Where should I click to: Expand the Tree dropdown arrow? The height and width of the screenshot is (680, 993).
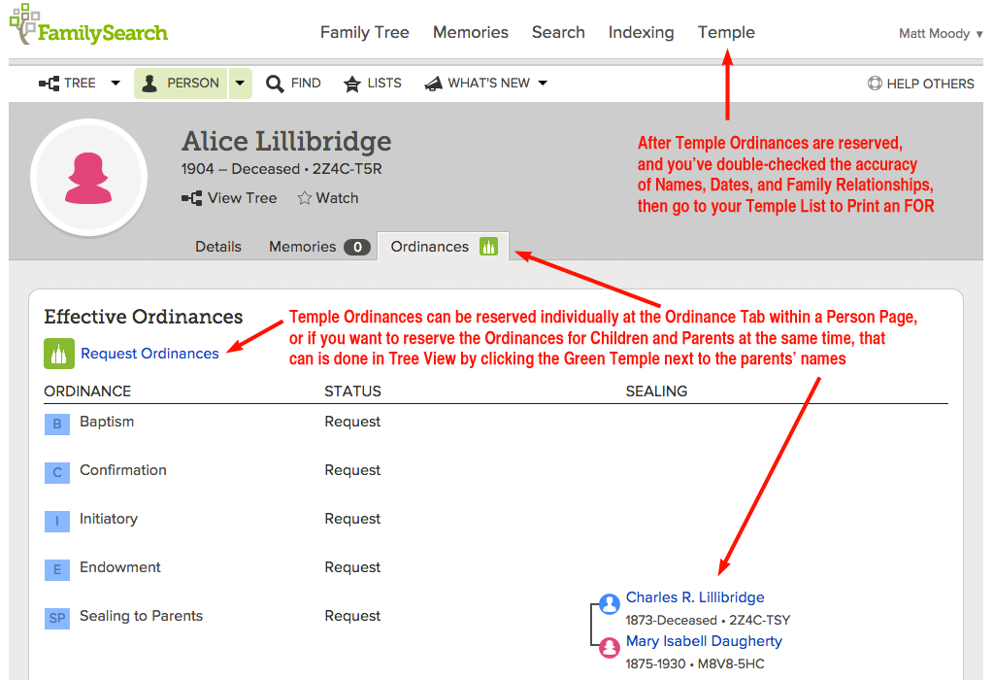pyautogui.click(x=116, y=83)
